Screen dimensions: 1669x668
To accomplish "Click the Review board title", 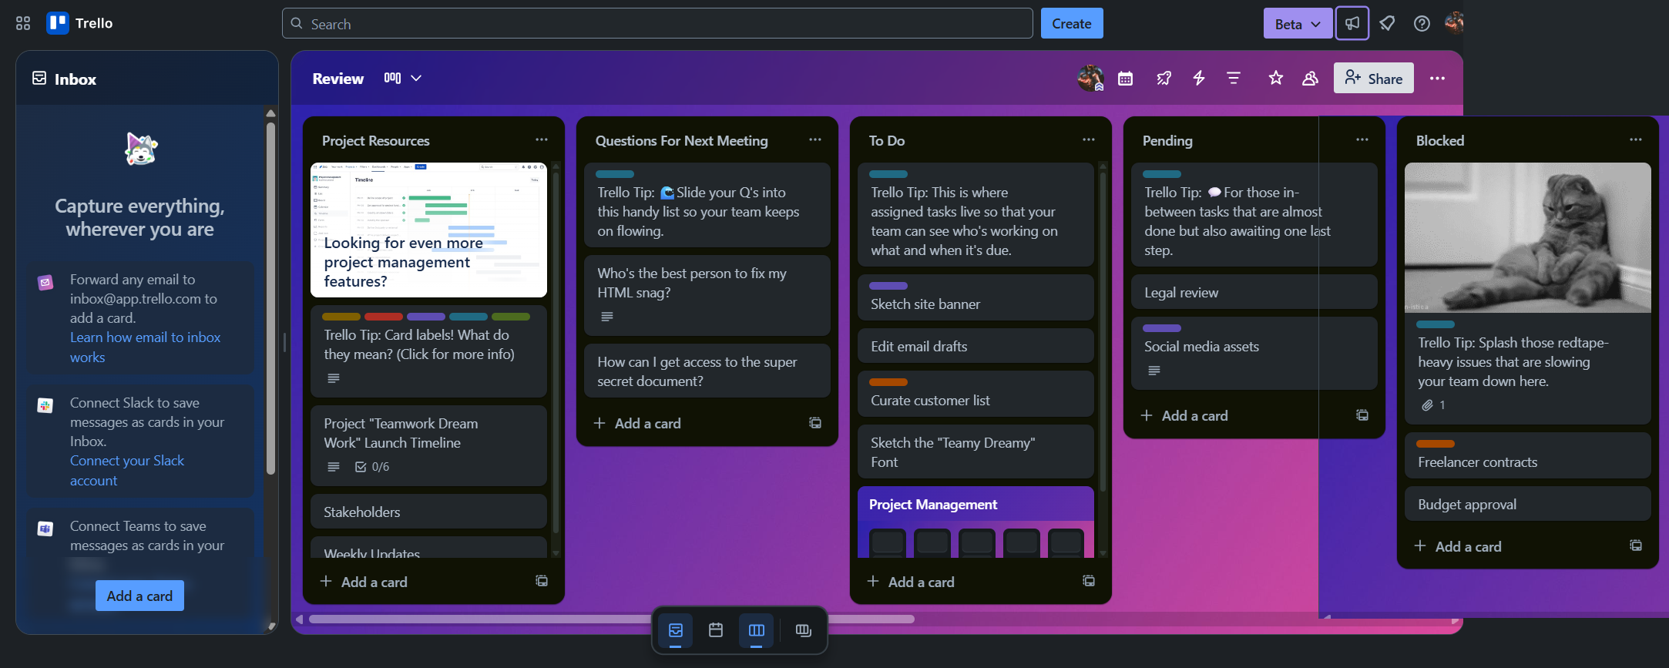I will (x=337, y=79).
